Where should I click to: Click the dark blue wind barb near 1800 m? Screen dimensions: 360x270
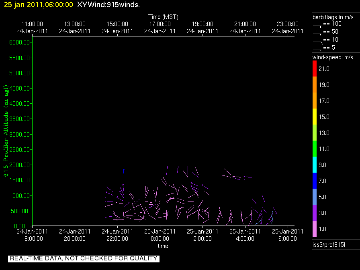coord(124,173)
